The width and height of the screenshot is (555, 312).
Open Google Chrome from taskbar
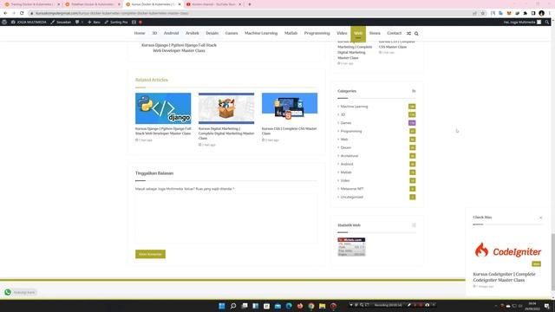tap(311, 306)
